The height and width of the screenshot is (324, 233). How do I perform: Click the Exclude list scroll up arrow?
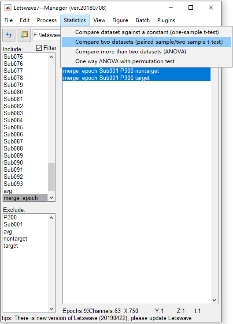pyautogui.click(x=52, y=218)
